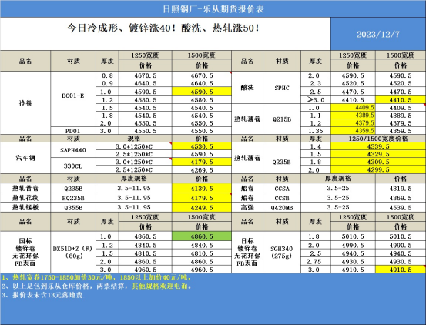This screenshot has width=426, height=325.
Task: Select the date cell 2023/12/7
Action: click(378, 34)
